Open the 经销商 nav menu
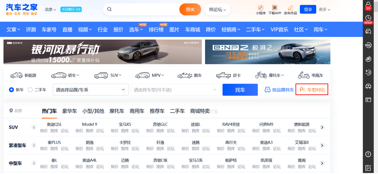378x174 pixels. point(231,30)
